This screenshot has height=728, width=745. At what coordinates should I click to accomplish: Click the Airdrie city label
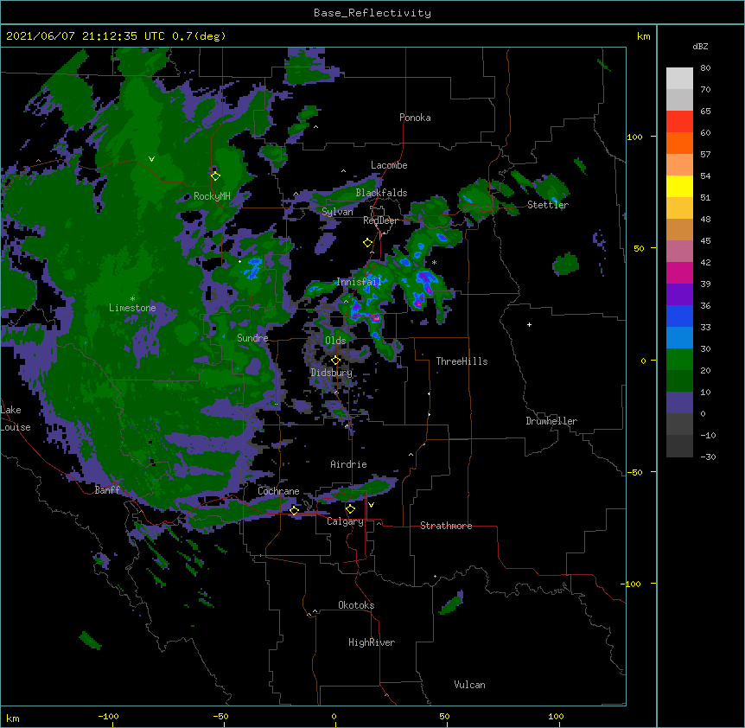349,464
